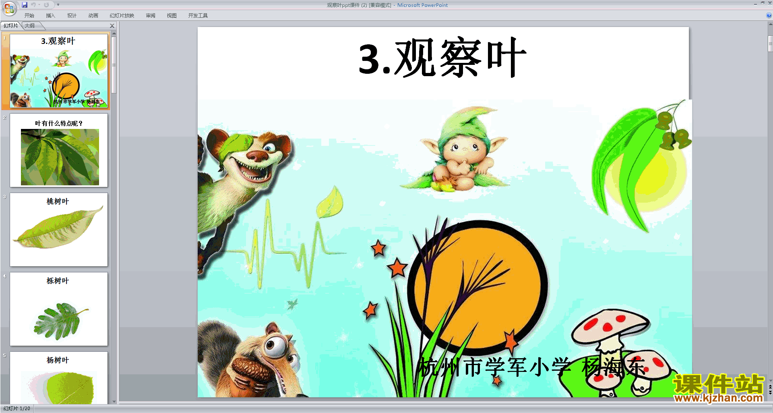Click status bar text 幻灯片 1/20
This screenshot has height=413, width=773.
[17, 409]
